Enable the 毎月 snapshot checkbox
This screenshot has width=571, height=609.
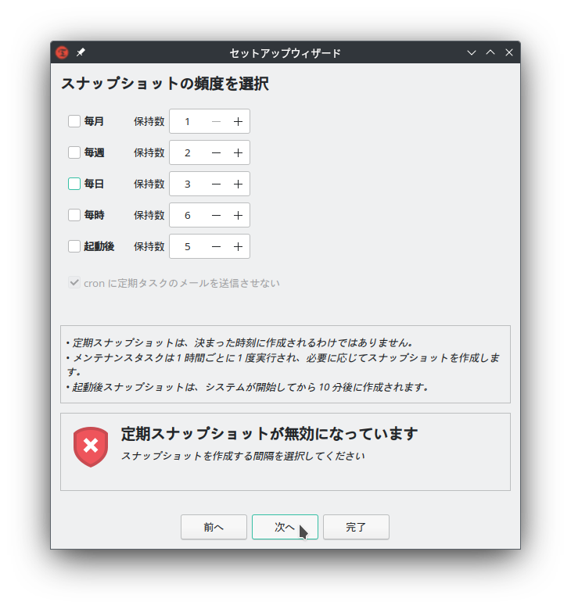coord(74,121)
